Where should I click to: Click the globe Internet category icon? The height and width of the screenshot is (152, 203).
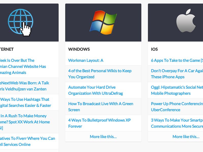click(x=21, y=22)
